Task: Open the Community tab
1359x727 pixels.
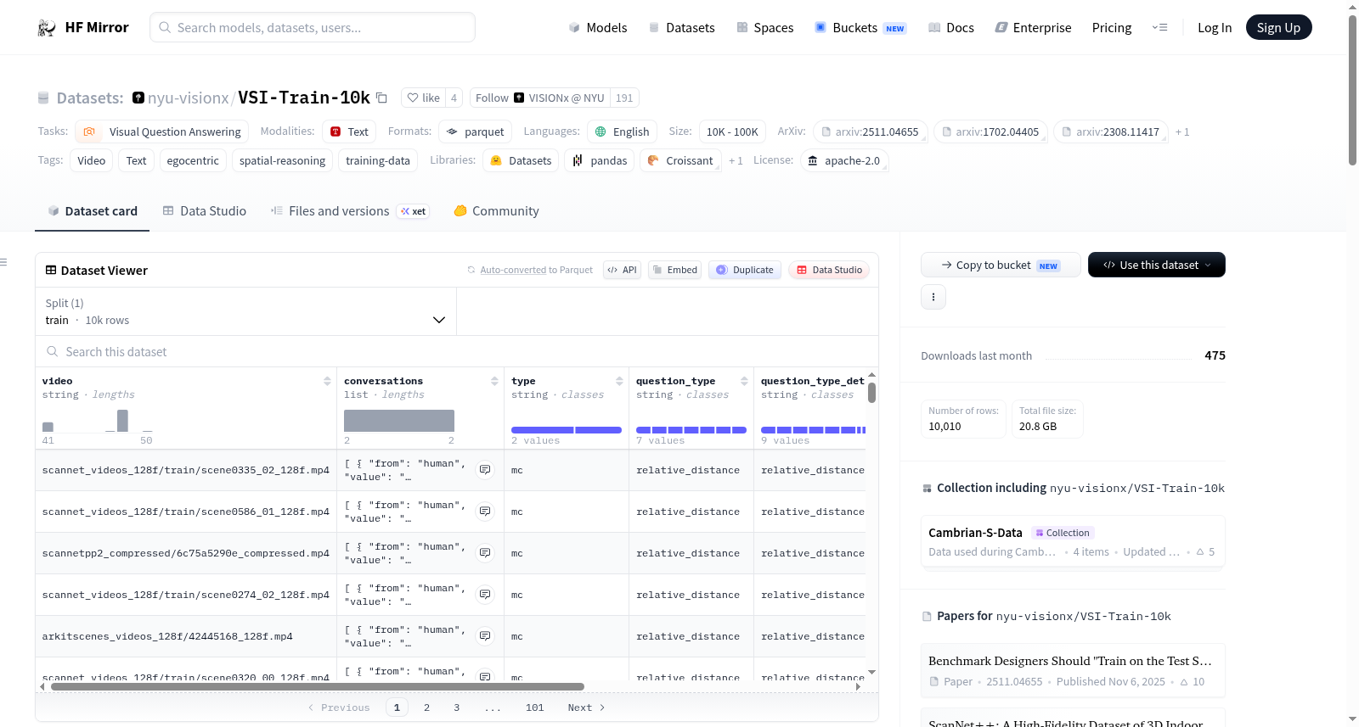Action: click(x=496, y=211)
